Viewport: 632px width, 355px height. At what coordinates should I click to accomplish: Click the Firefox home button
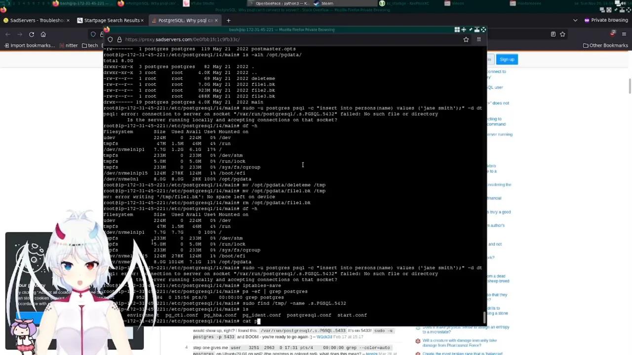43,35
